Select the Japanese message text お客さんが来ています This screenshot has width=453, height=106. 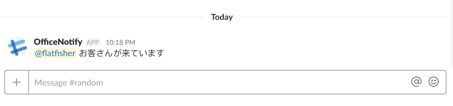click(122, 53)
